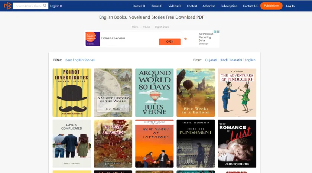The height and width of the screenshot is (173, 312).
Task: Open Crime and Punishment book cover
Action: point(196,144)
